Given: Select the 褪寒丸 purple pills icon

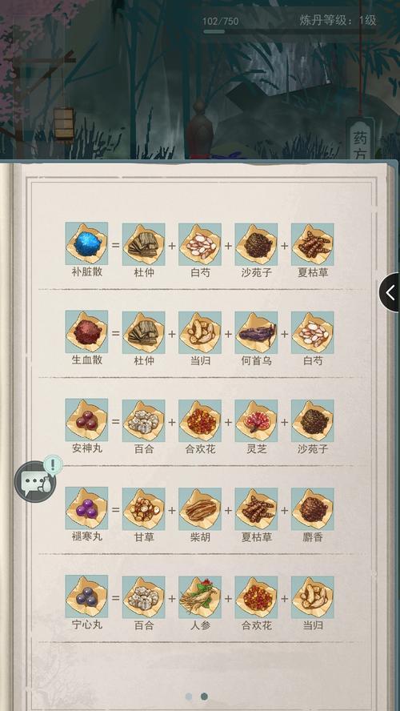Looking at the screenshot, I should [x=86, y=508].
